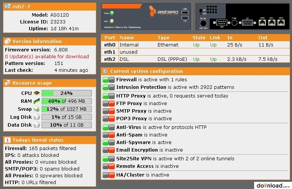Click the gear icon beside Current system configuration

pyautogui.click(x=105, y=71)
